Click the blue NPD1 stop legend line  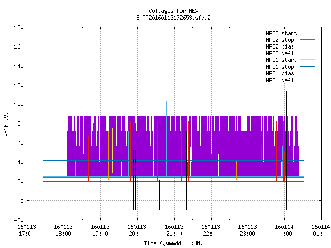point(308,67)
